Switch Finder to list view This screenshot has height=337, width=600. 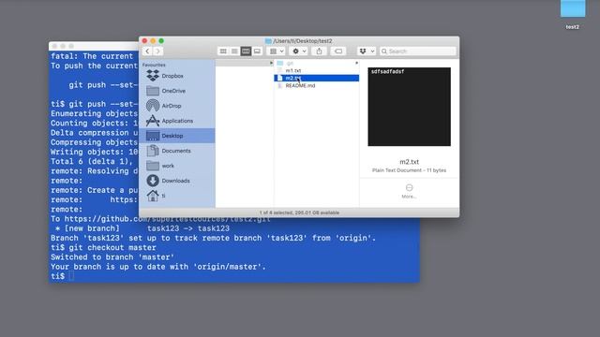tap(234, 51)
